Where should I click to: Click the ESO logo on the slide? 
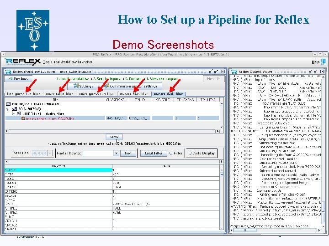click(33, 31)
